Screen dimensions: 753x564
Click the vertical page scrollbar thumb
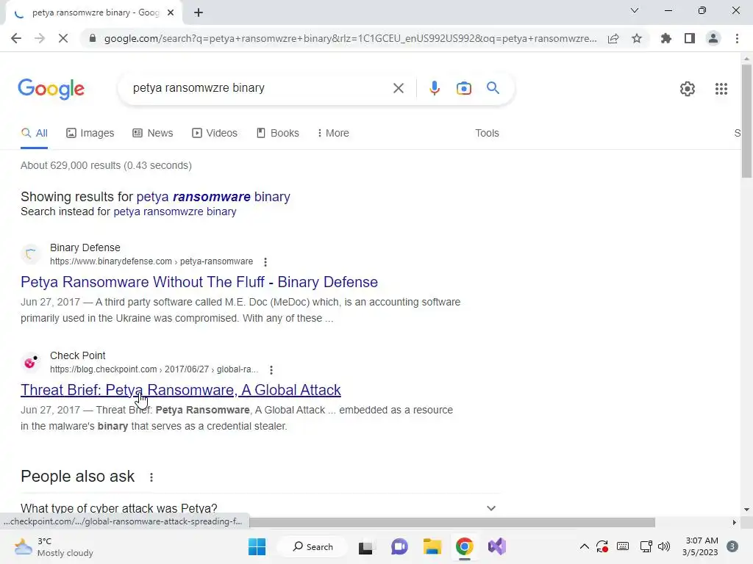click(746, 121)
